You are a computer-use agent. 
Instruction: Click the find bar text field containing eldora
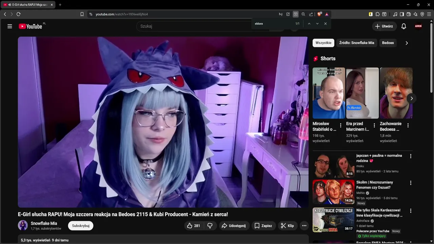(x=273, y=24)
